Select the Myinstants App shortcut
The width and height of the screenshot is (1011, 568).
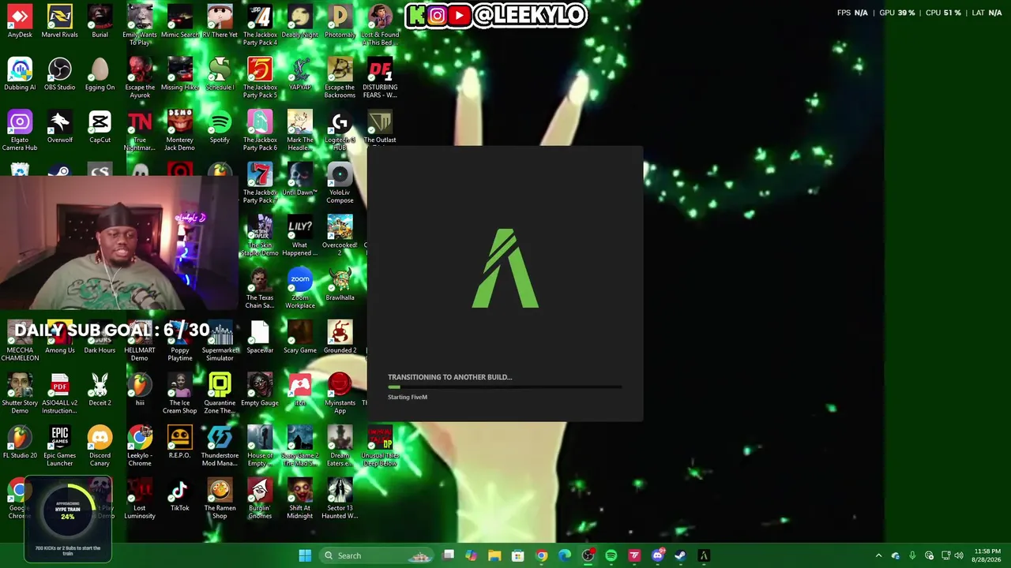click(x=340, y=393)
